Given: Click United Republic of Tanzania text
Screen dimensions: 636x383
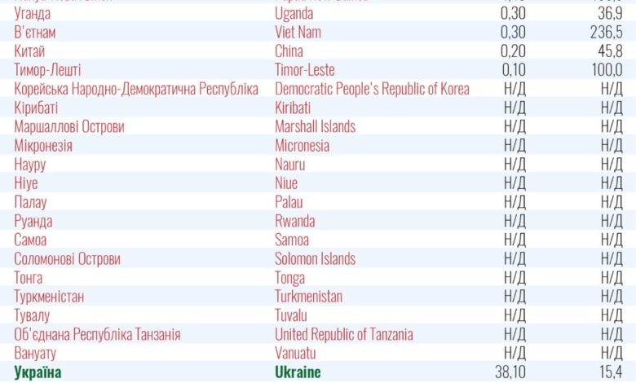Looking at the screenshot, I should [x=344, y=334].
